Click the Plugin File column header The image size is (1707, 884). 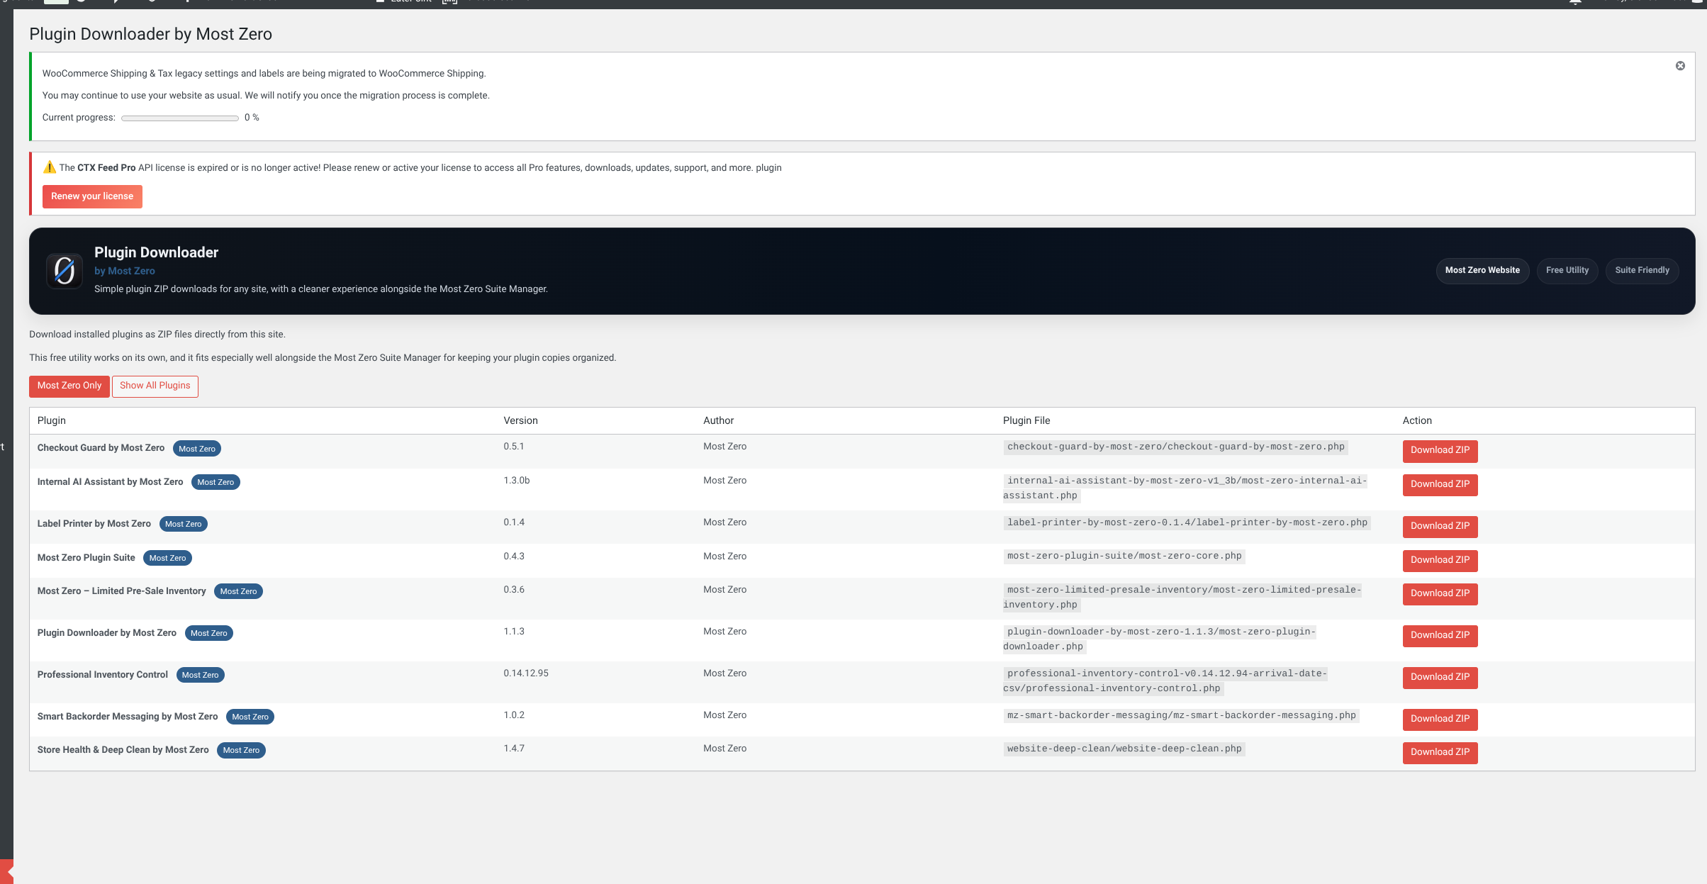[x=1026, y=420]
